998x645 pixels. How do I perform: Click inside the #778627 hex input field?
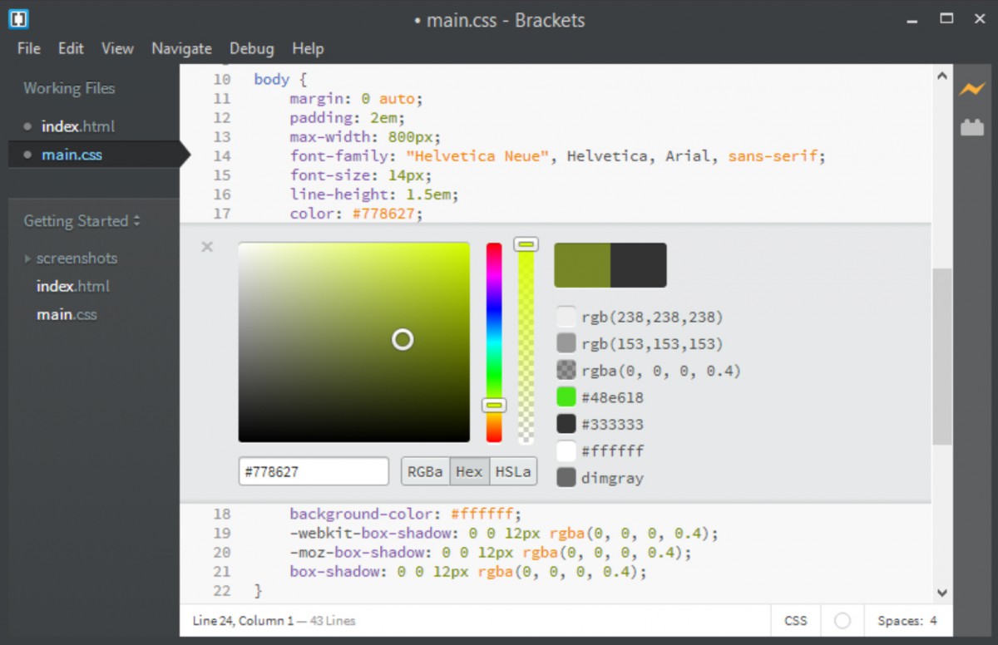[313, 470]
